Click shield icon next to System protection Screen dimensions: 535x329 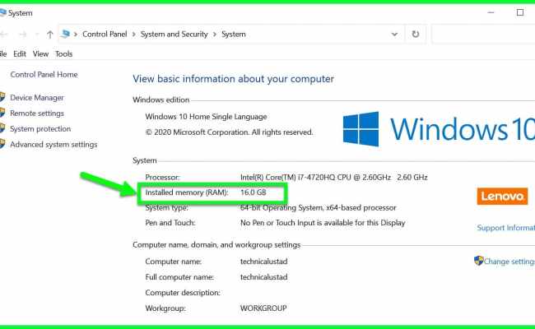[x=2, y=128]
